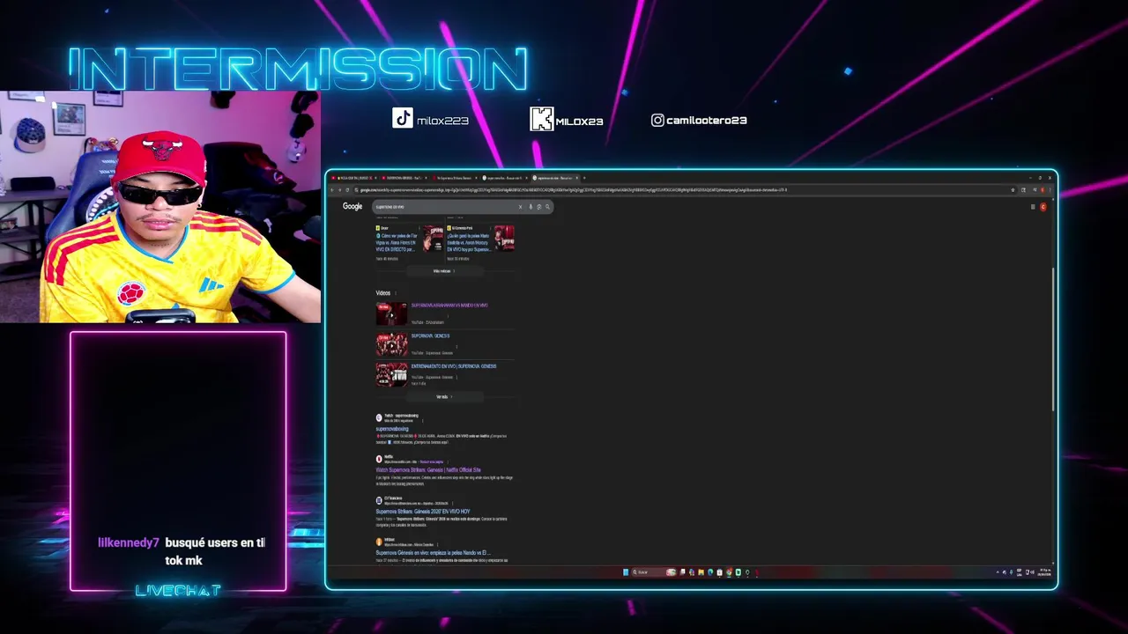Click 'Traducir esta página' on Netflix result
Viewport: 1128px width, 634px height.
(432, 461)
